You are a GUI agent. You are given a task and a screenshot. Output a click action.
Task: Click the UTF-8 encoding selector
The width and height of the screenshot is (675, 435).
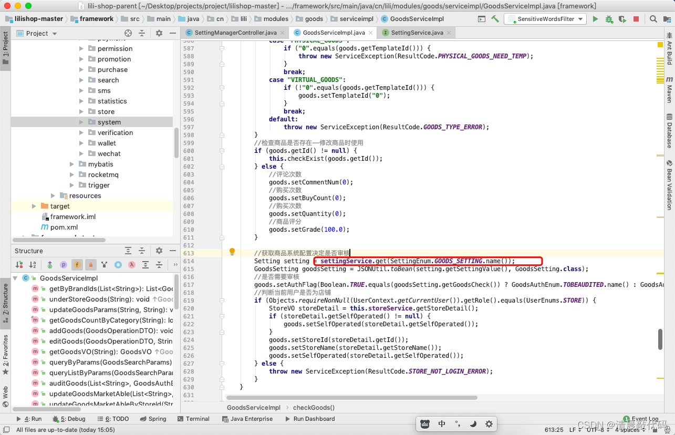597,430
